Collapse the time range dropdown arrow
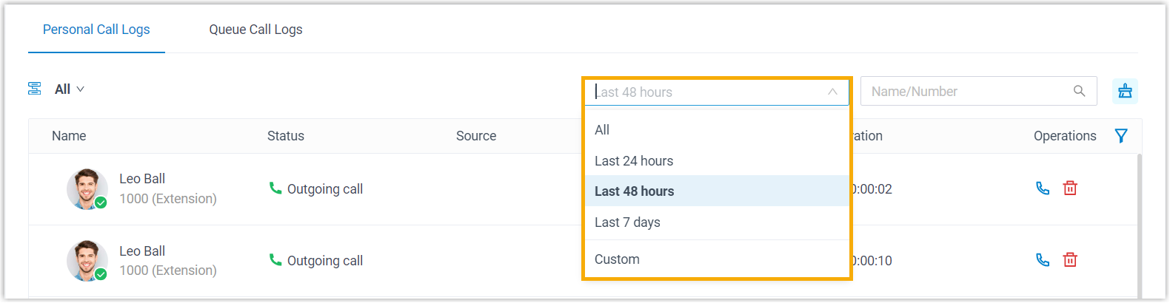This screenshot has height=303, width=1170. [832, 92]
